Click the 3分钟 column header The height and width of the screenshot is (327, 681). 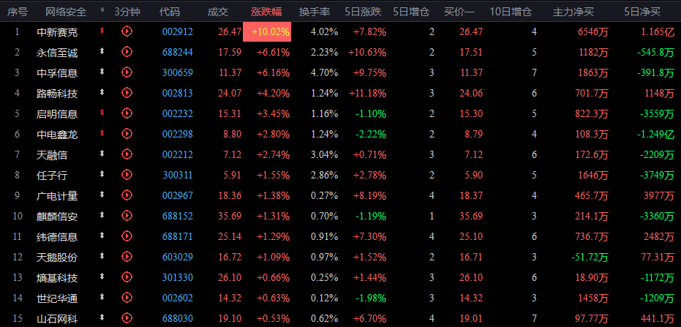coord(127,12)
